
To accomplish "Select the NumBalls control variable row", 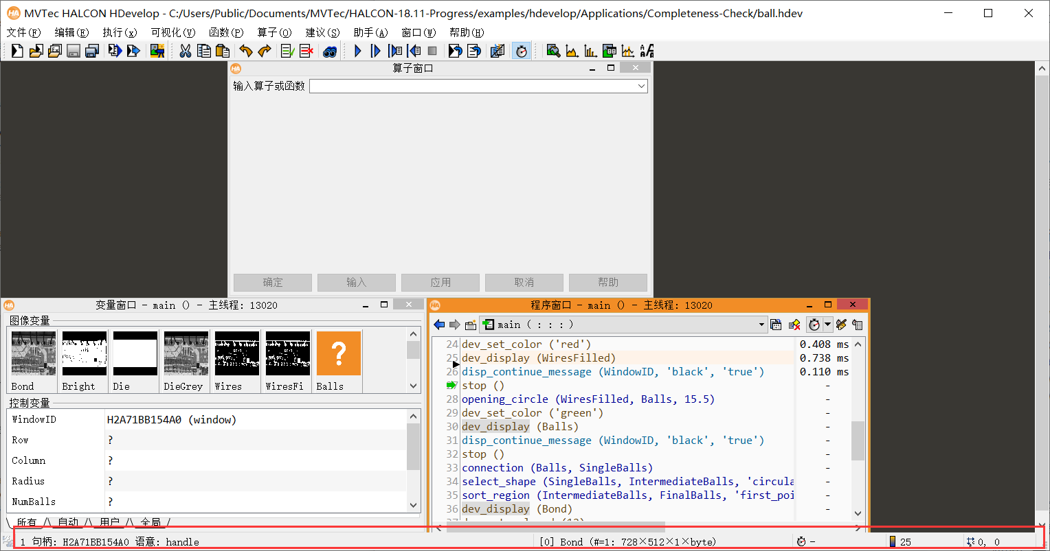I will click(x=207, y=502).
